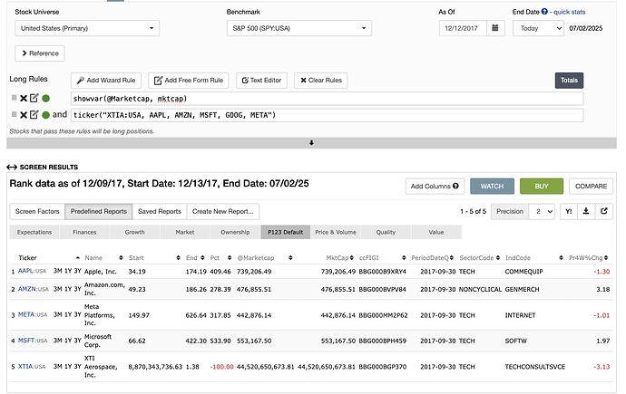Image resolution: width=626 pixels, height=394 pixels.
Task: Open the Text Editor button
Action: click(261, 81)
